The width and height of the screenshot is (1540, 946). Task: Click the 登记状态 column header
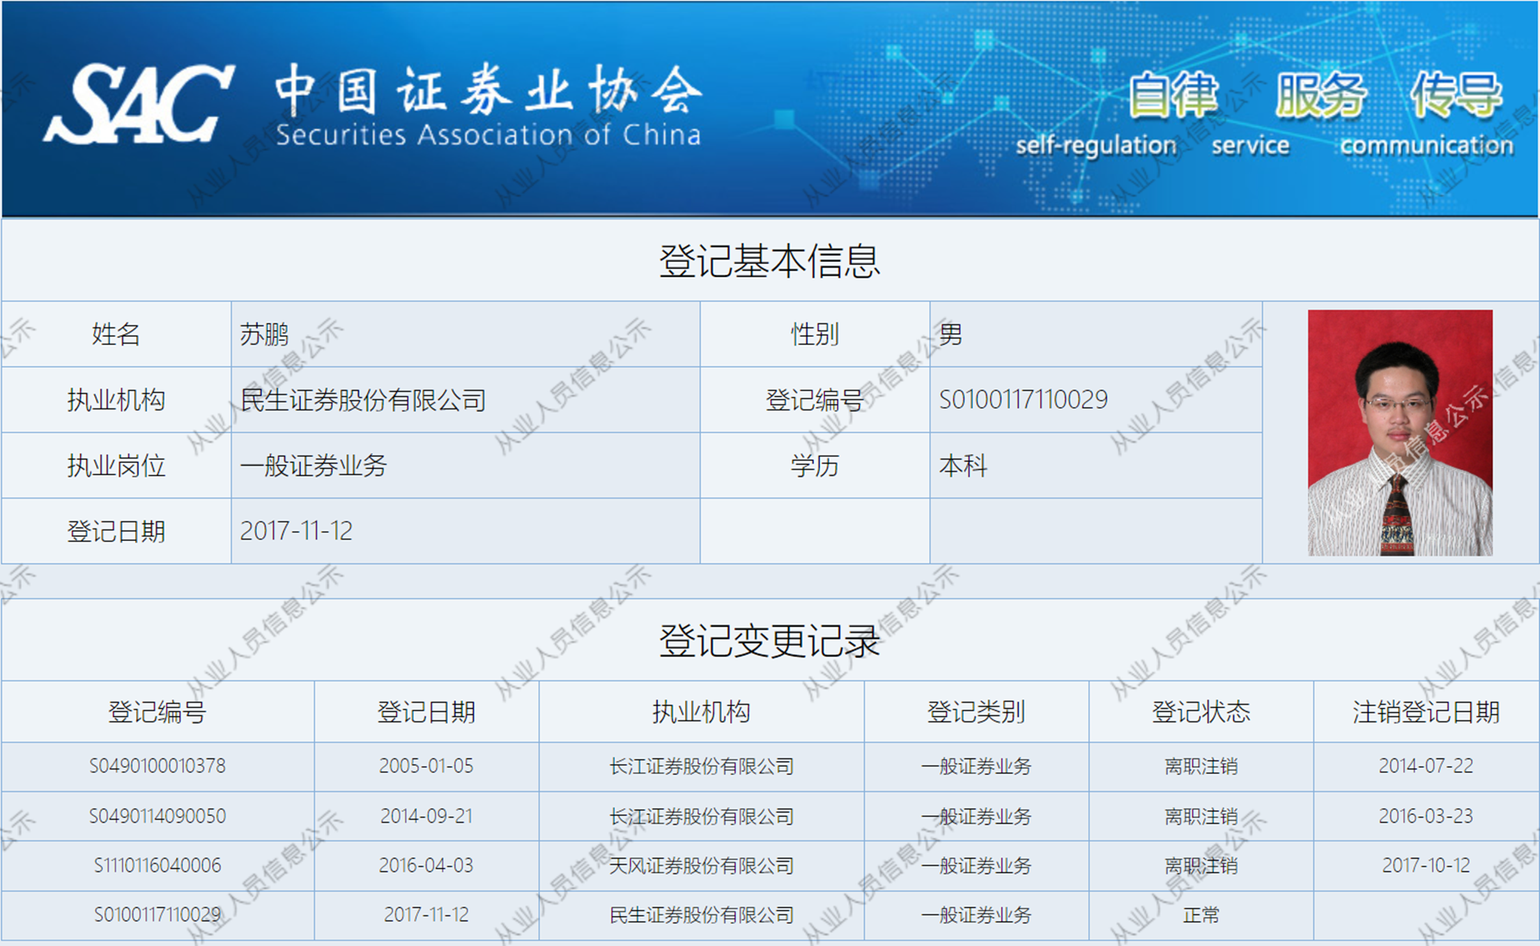point(1201,712)
